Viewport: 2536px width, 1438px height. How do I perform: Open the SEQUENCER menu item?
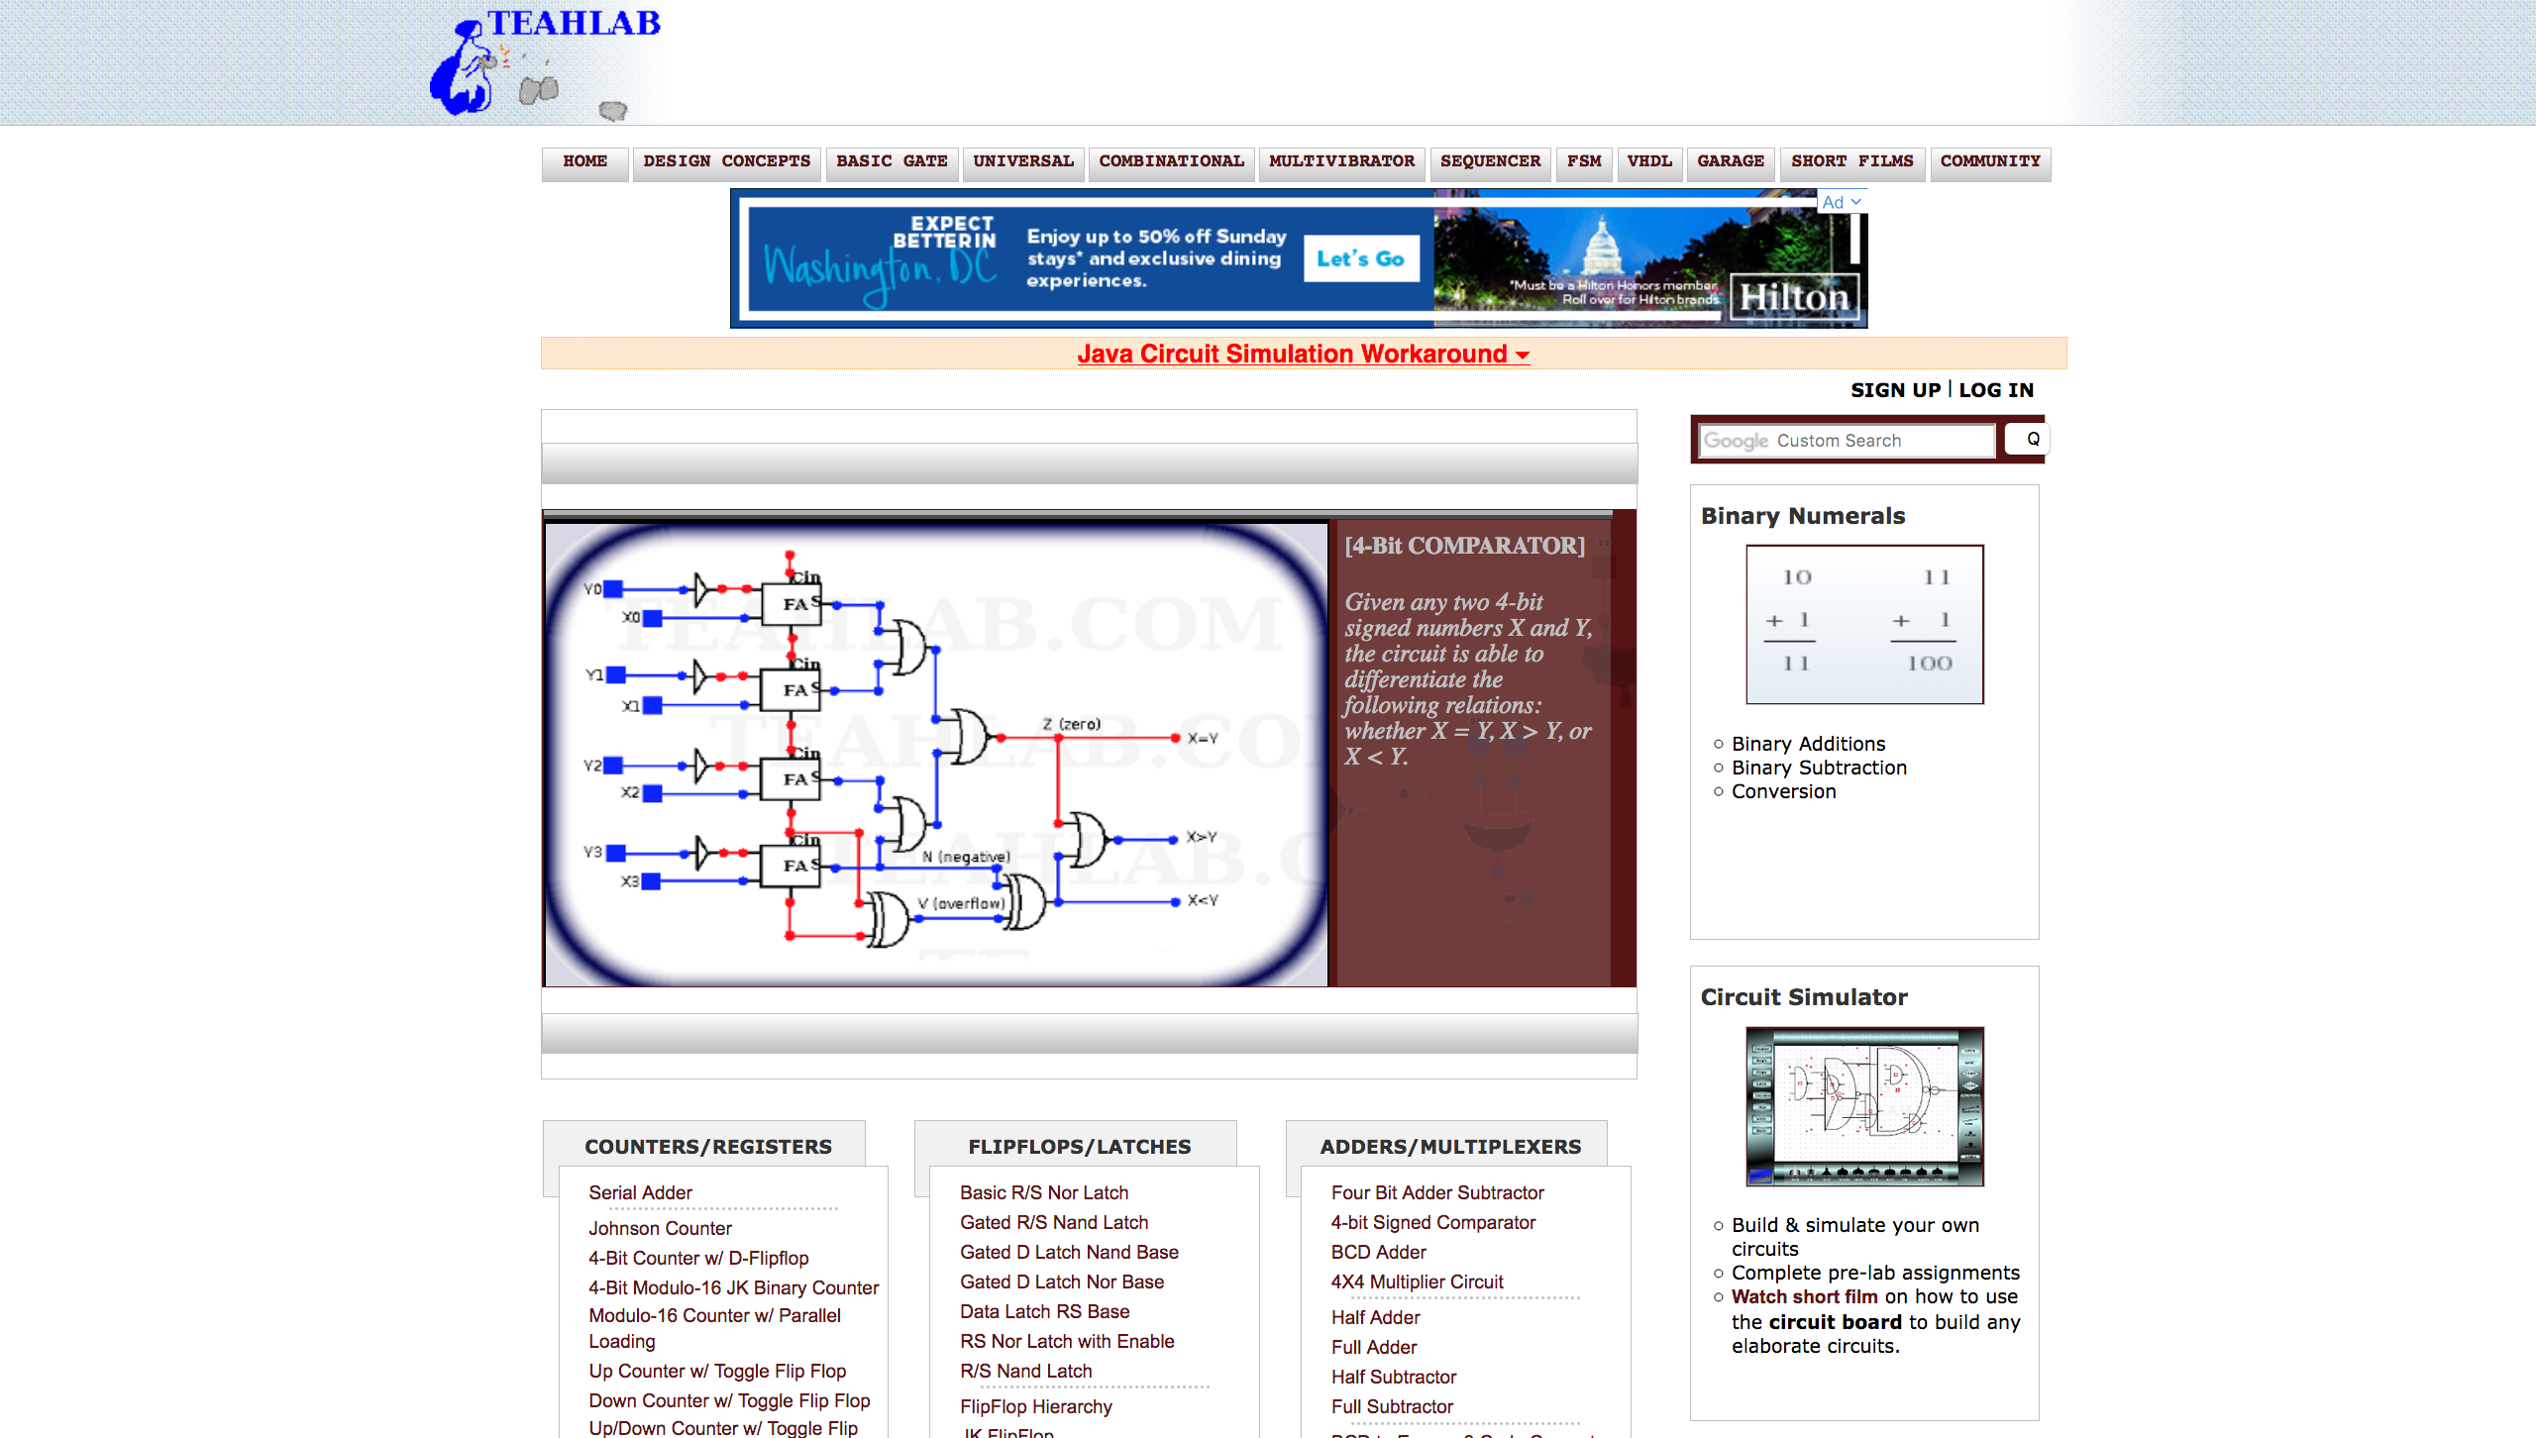[x=1488, y=160]
